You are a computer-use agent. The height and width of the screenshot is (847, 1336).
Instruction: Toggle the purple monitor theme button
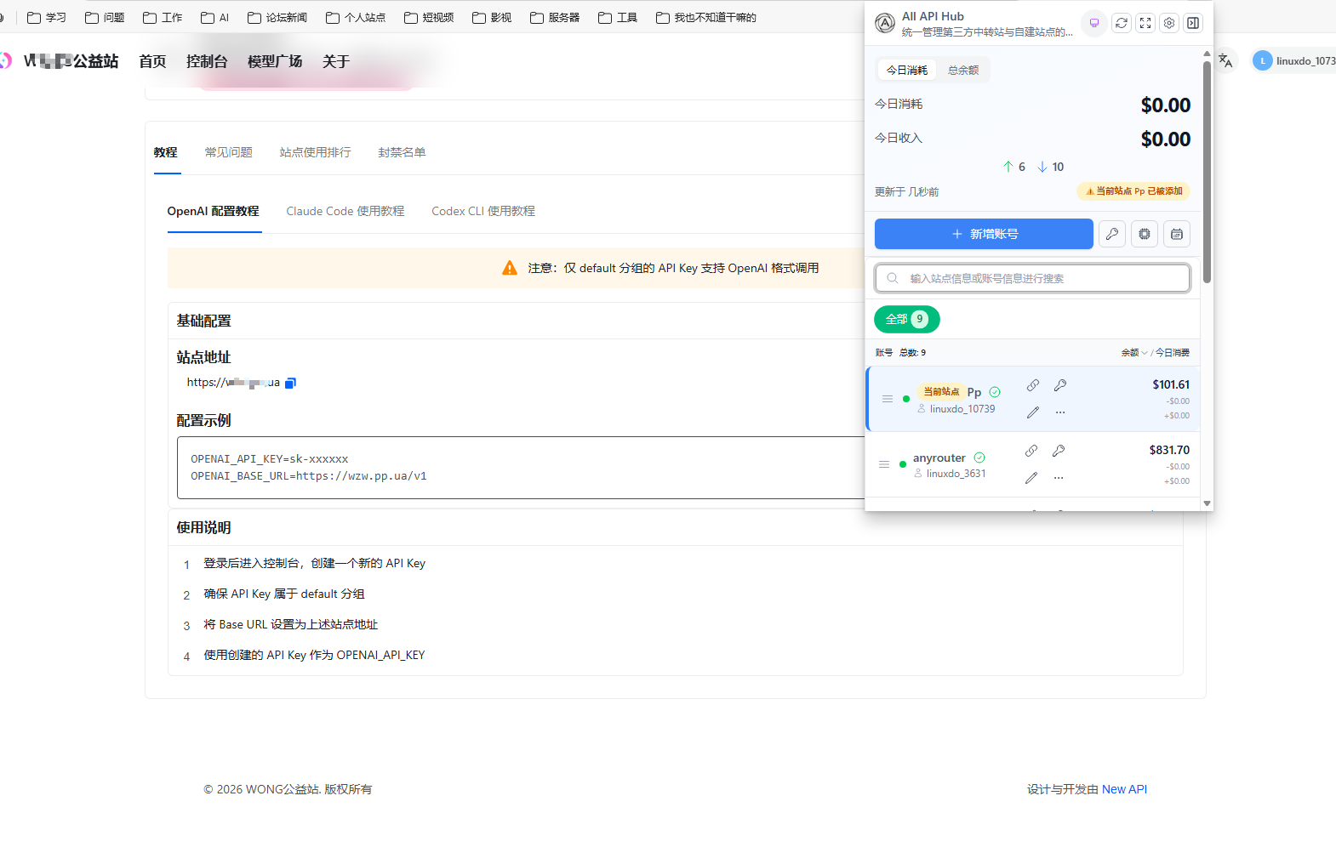point(1094,23)
